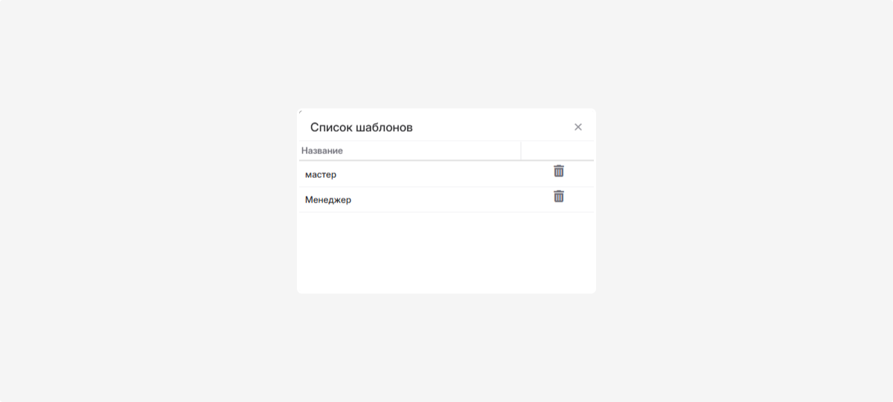The height and width of the screenshot is (402, 893).
Task: Click the empty header cell above trash icons
Action: [x=557, y=150]
